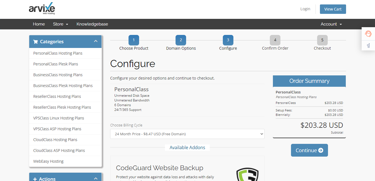Open the live chat headset icon
This screenshot has width=375, height=181.
[368, 34]
